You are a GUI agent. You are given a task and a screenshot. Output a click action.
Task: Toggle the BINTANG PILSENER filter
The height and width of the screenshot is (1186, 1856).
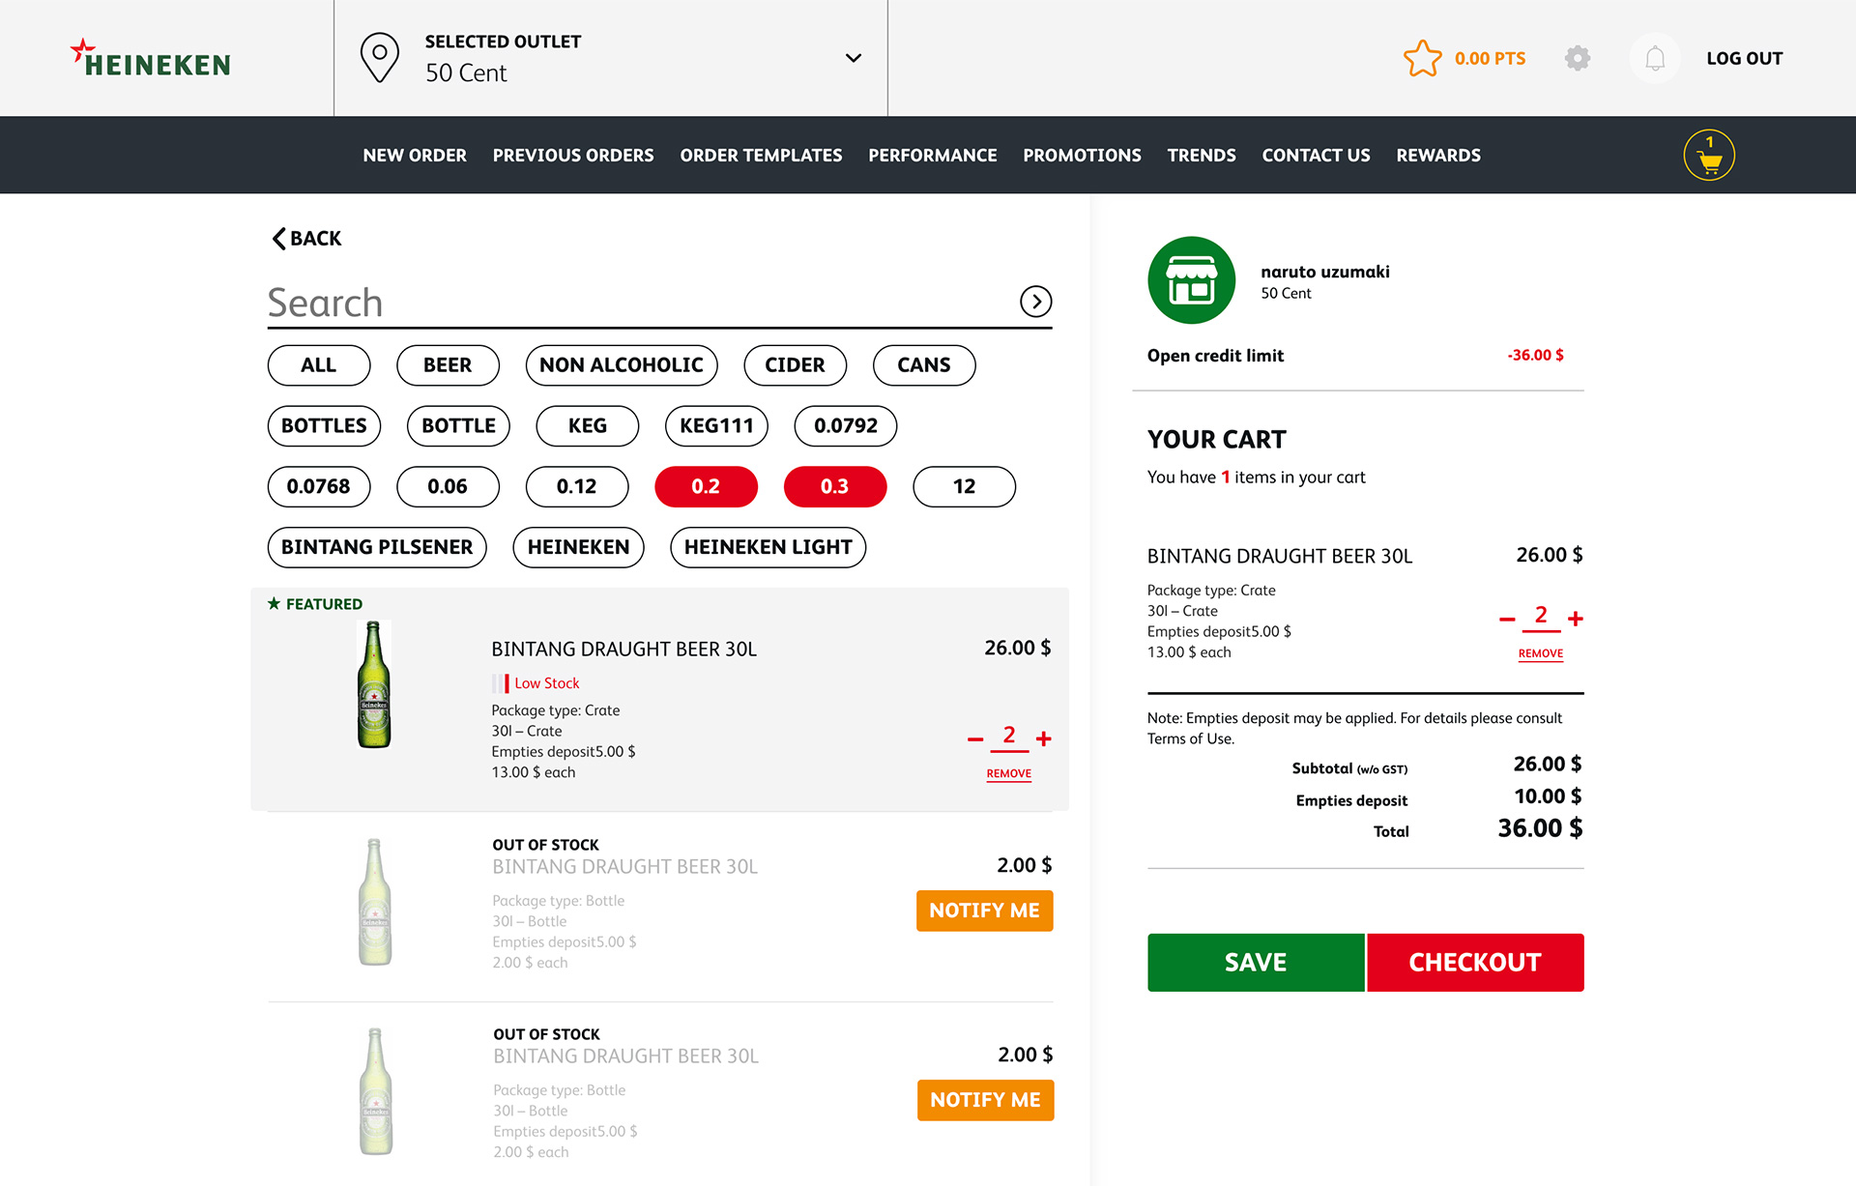click(x=377, y=548)
